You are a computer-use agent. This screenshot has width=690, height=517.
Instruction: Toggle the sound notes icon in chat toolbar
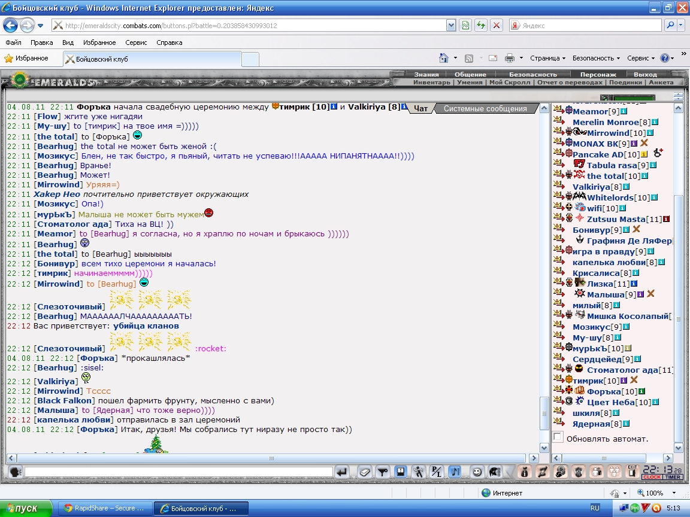[455, 472]
